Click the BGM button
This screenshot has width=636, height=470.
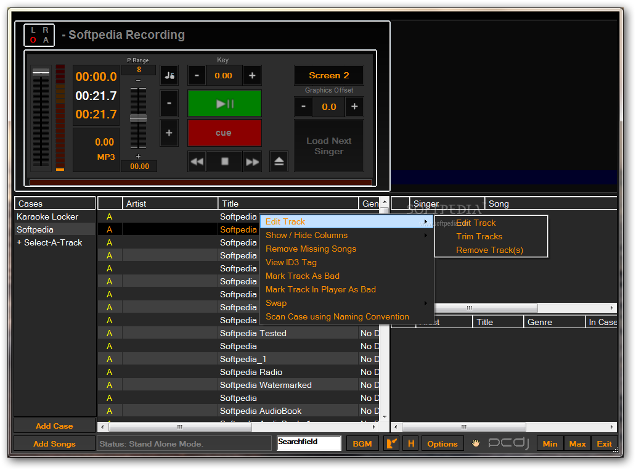tap(362, 443)
